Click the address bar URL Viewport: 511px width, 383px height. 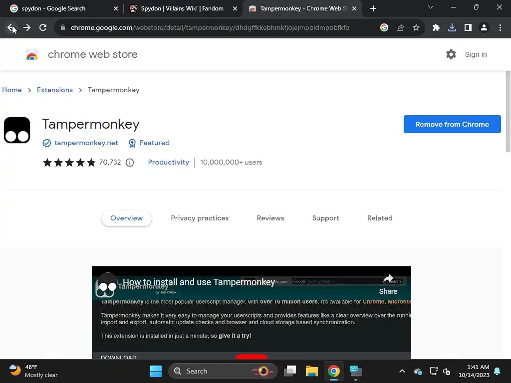[210, 28]
